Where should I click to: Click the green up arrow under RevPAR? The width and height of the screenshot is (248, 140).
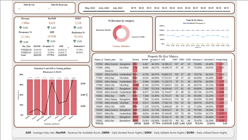(48, 28)
